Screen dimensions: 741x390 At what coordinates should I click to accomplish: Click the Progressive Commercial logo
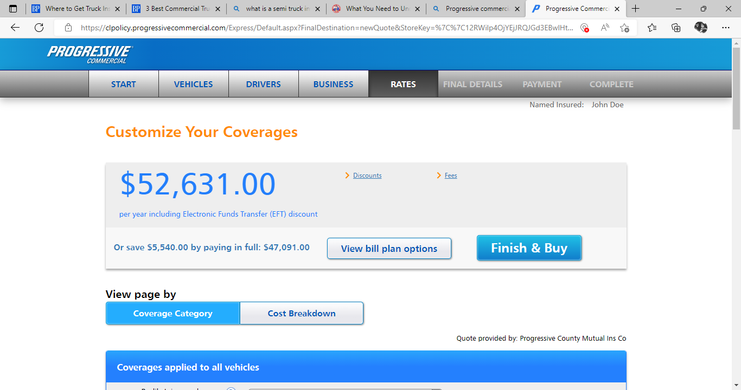[90, 54]
